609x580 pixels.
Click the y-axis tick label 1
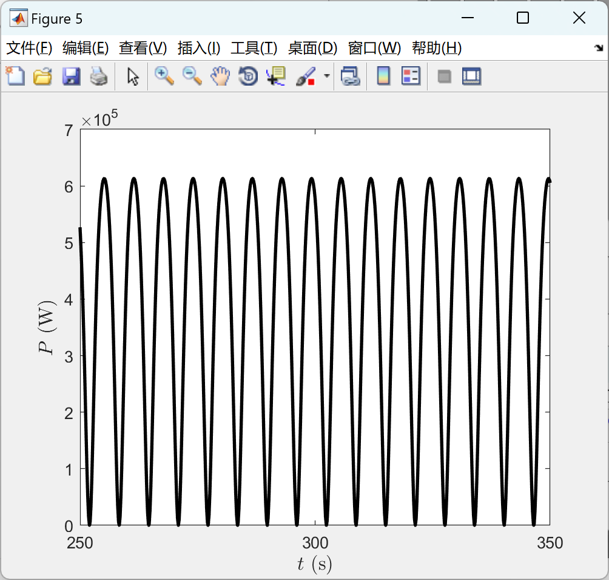(x=69, y=470)
